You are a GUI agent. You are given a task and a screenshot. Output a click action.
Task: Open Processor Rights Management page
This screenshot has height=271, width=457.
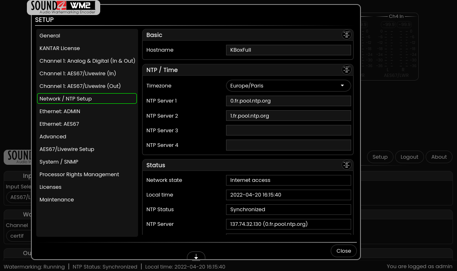point(87,175)
